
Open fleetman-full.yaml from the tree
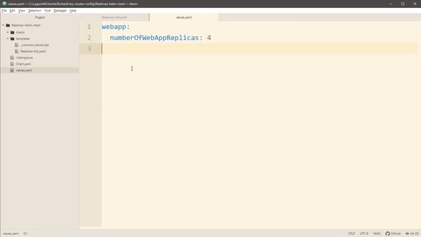pos(33,51)
